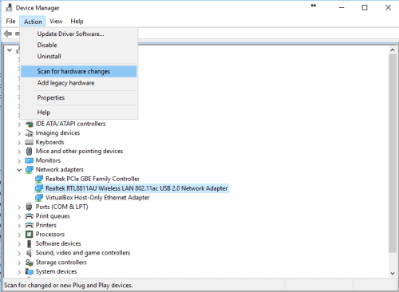Image resolution: width=399 pixels, height=292 pixels.
Task: Select Disable in the Action menu
Action: [79, 45]
